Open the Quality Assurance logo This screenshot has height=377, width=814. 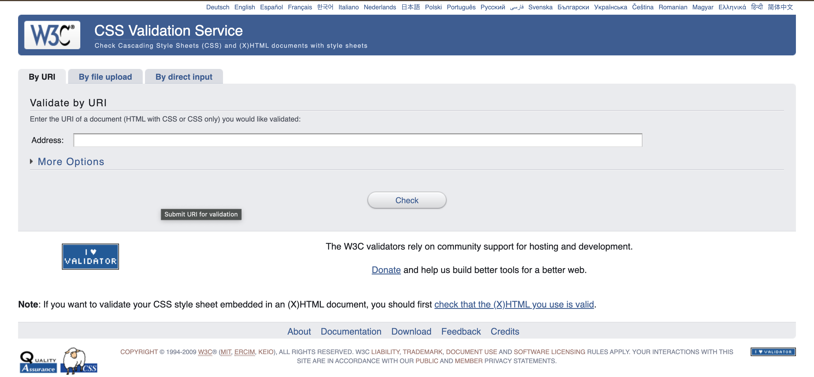click(x=38, y=362)
